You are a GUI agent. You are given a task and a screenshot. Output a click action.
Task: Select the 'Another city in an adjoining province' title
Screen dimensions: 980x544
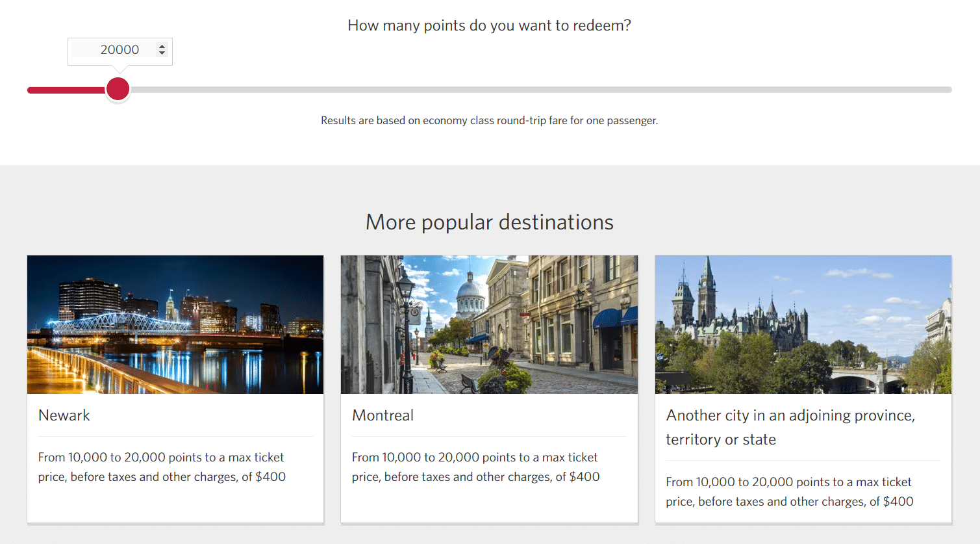point(790,427)
